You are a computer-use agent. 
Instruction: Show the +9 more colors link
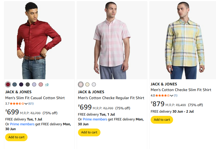(x=47, y=85)
